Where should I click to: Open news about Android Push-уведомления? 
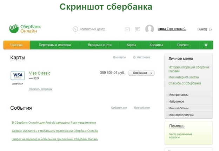[54, 123]
